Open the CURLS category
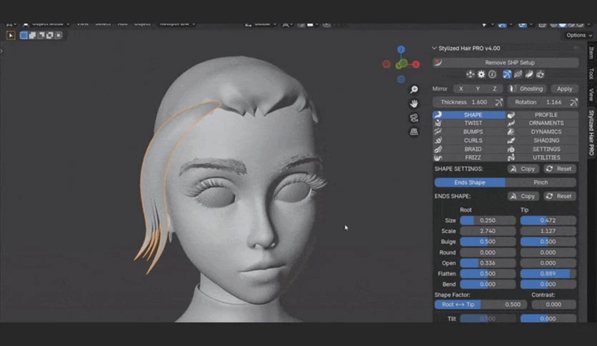The image size is (597, 346). coord(469,141)
